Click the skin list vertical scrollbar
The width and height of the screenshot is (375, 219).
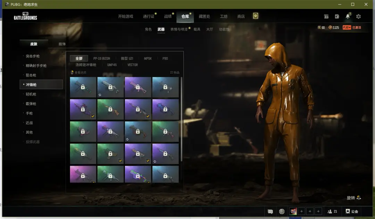pos(181,118)
